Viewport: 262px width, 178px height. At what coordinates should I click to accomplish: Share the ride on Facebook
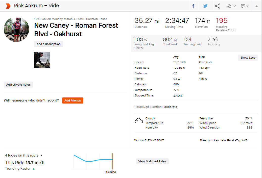click(193, 6)
